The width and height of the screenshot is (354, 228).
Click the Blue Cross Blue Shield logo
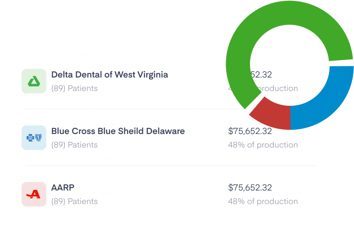34,138
